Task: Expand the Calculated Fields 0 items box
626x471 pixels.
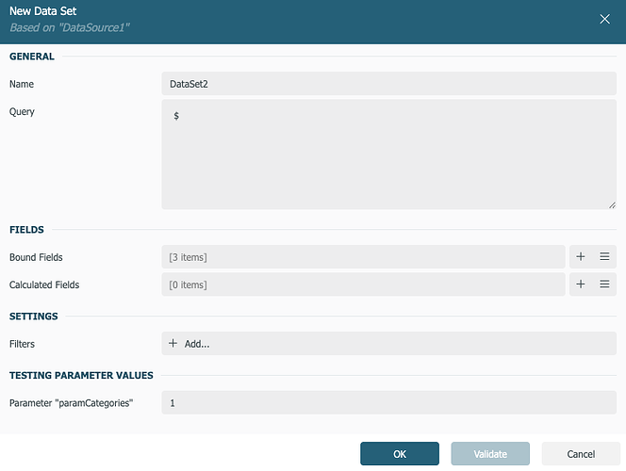Action: [x=363, y=284]
